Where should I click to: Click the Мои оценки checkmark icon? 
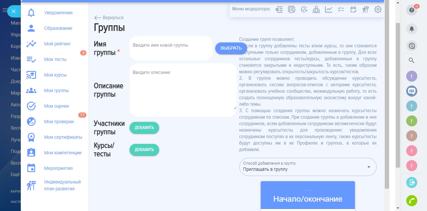click(x=31, y=106)
